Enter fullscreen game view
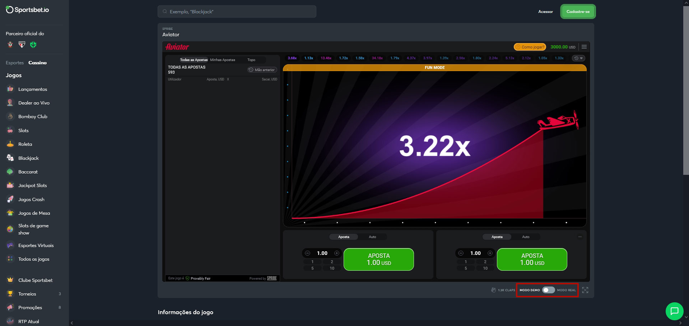Screen dimensions: 689x326 [x=585, y=290]
